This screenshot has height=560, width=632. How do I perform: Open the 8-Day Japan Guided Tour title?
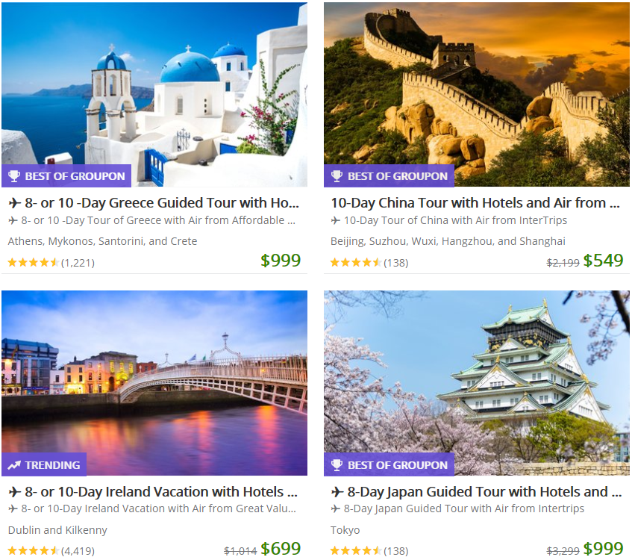click(484, 492)
